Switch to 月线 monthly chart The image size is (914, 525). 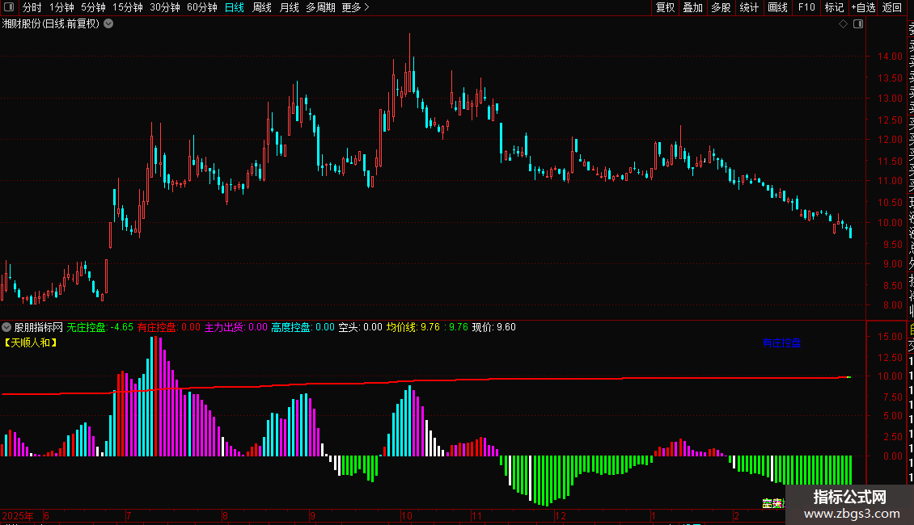(x=289, y=7)
